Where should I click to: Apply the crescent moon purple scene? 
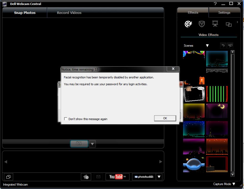click(x=217, y=111)
